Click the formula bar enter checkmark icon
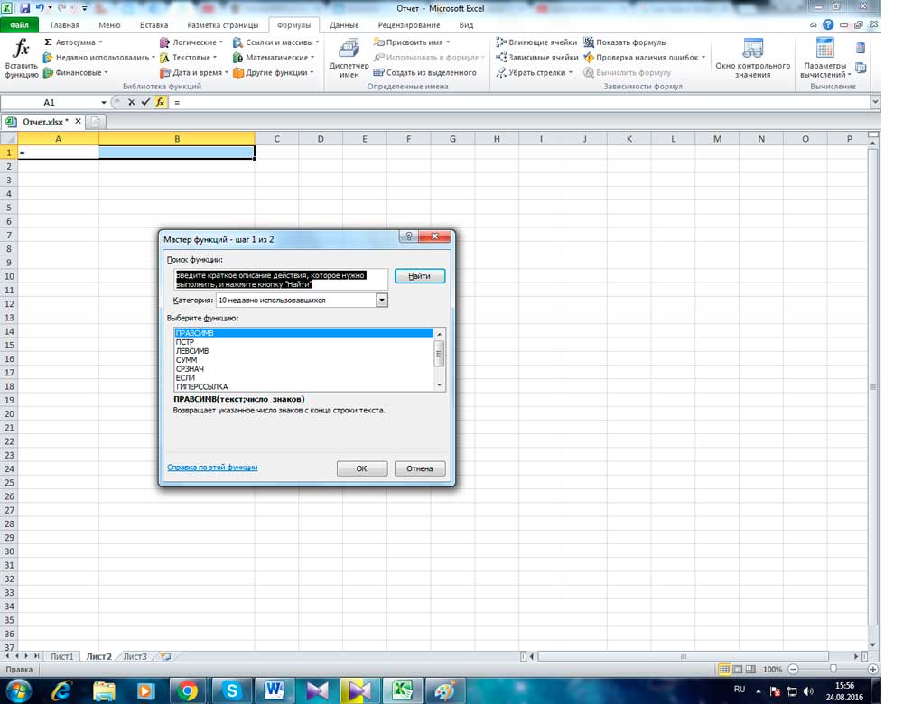This screenshot has height=704, width=903. point(145,103)
